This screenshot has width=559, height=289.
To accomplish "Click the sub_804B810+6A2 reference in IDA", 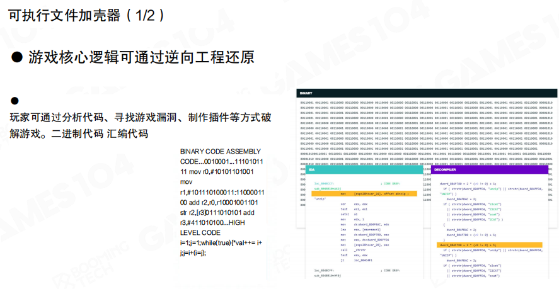I will point(327,188).
